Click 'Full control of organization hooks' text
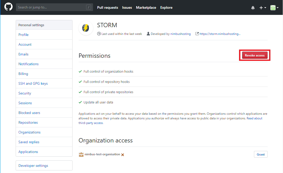This screenshot has height=173, width=283. [108, 71]
